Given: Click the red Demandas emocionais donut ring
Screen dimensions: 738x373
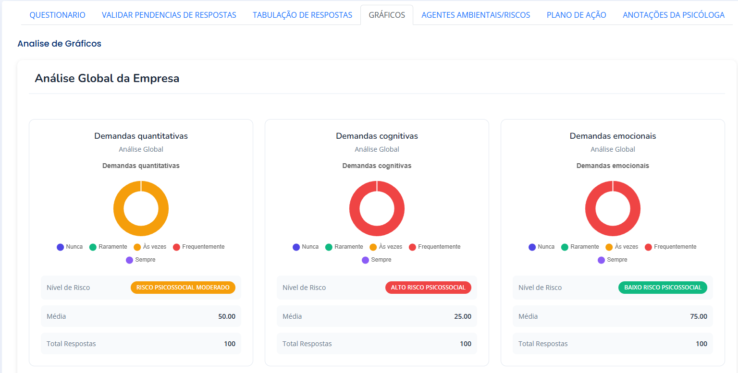Looking at the screenshot, I should click(590, 209).
